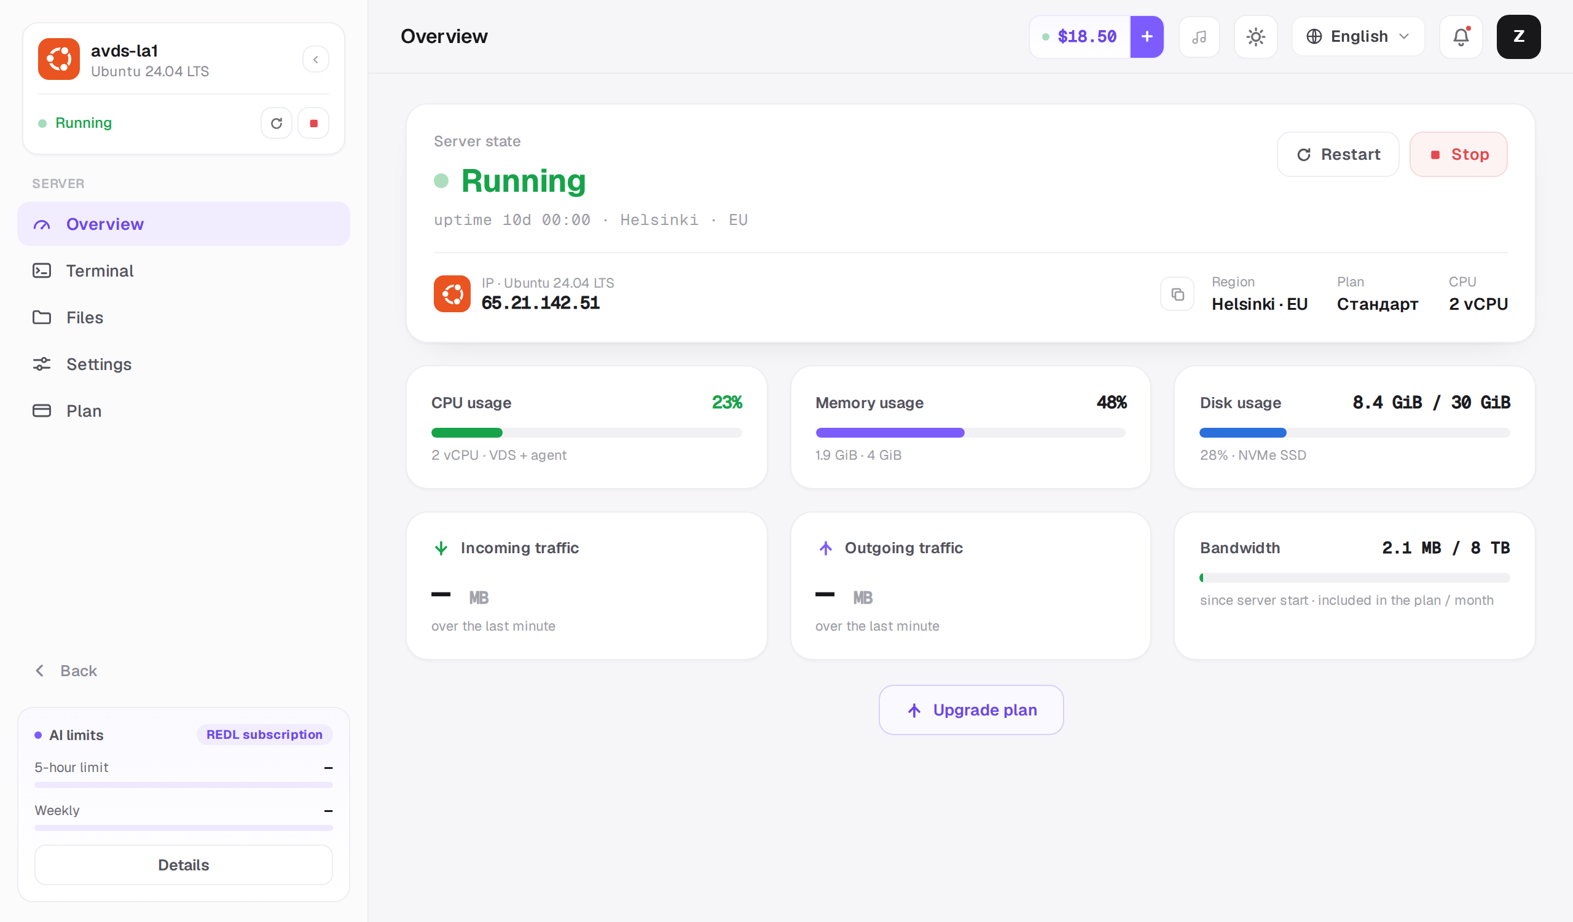Click the 2 vCPU value

1478,305
